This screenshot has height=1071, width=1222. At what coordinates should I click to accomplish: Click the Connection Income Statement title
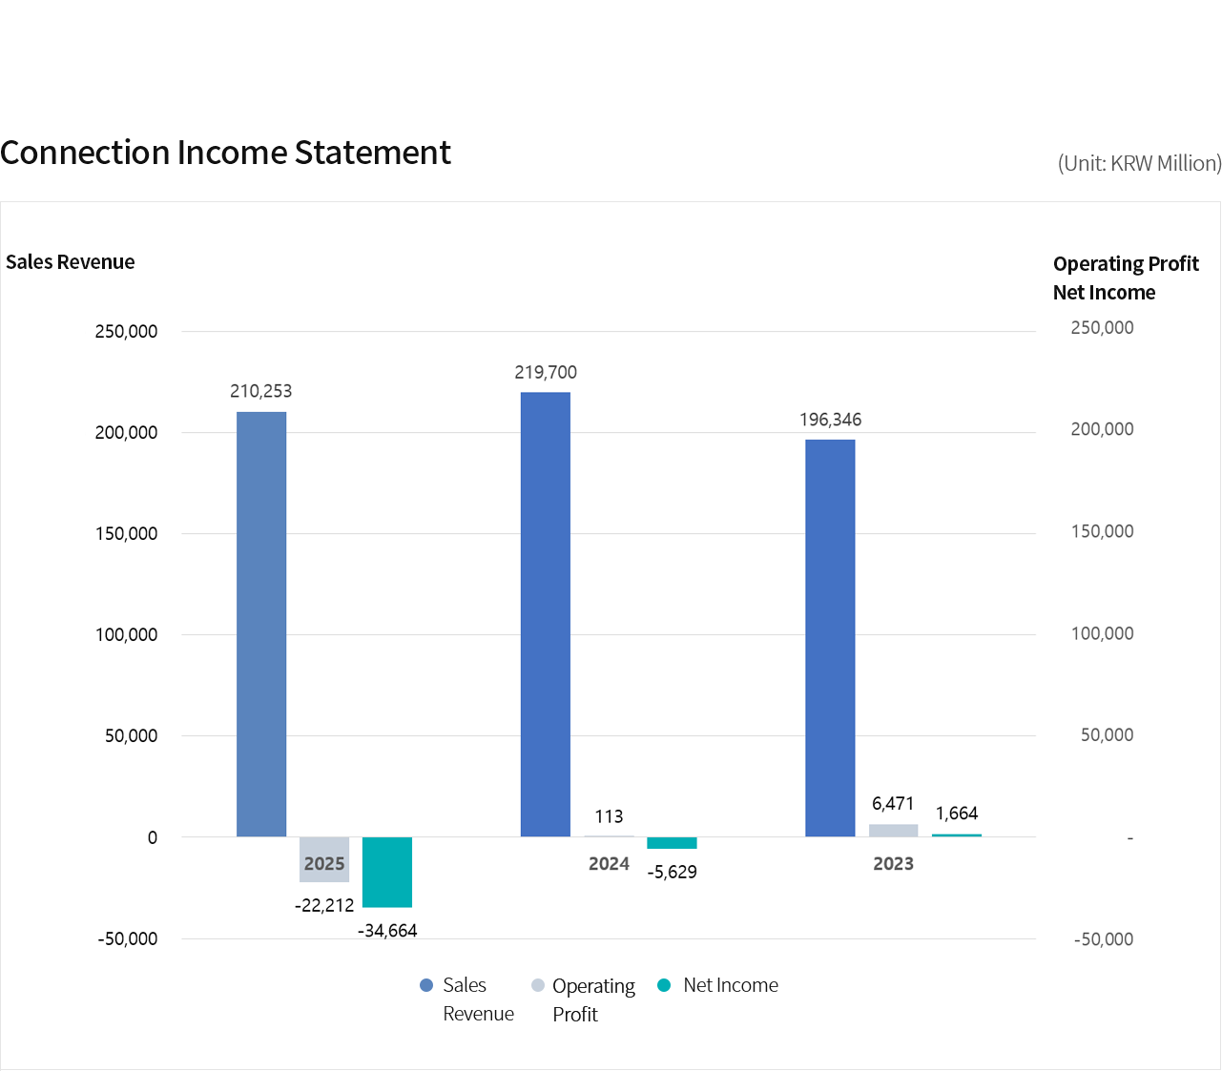coord(226,153)
